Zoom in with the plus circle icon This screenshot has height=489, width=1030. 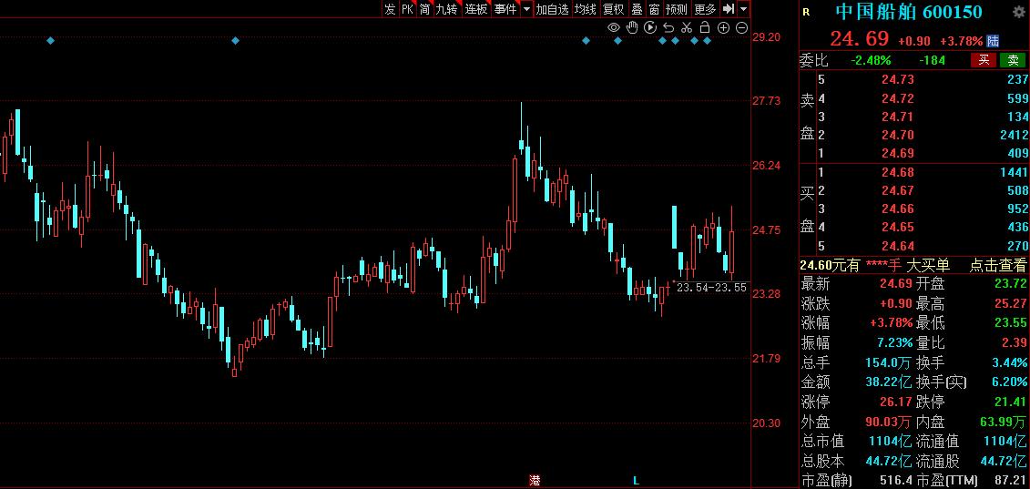723,27
